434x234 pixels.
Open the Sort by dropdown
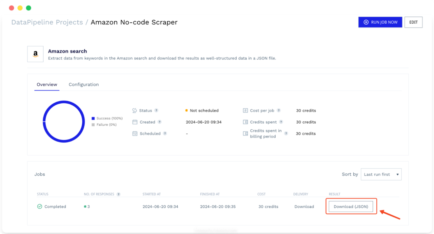381,174
